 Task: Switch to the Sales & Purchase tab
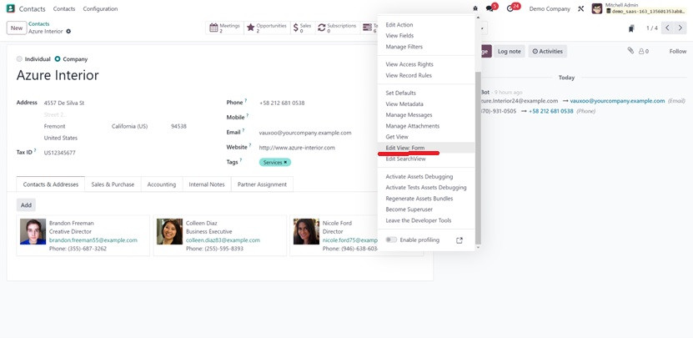tap(113, 184)
